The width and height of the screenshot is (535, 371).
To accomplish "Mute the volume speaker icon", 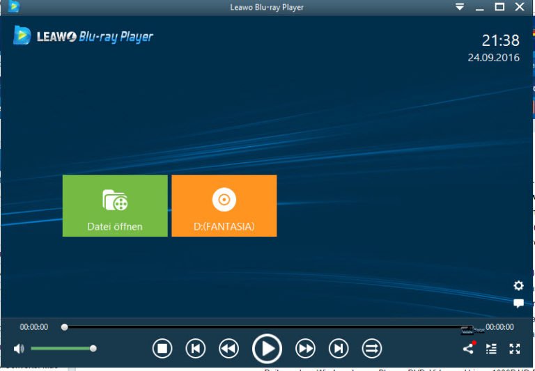I will click(19, 349).
